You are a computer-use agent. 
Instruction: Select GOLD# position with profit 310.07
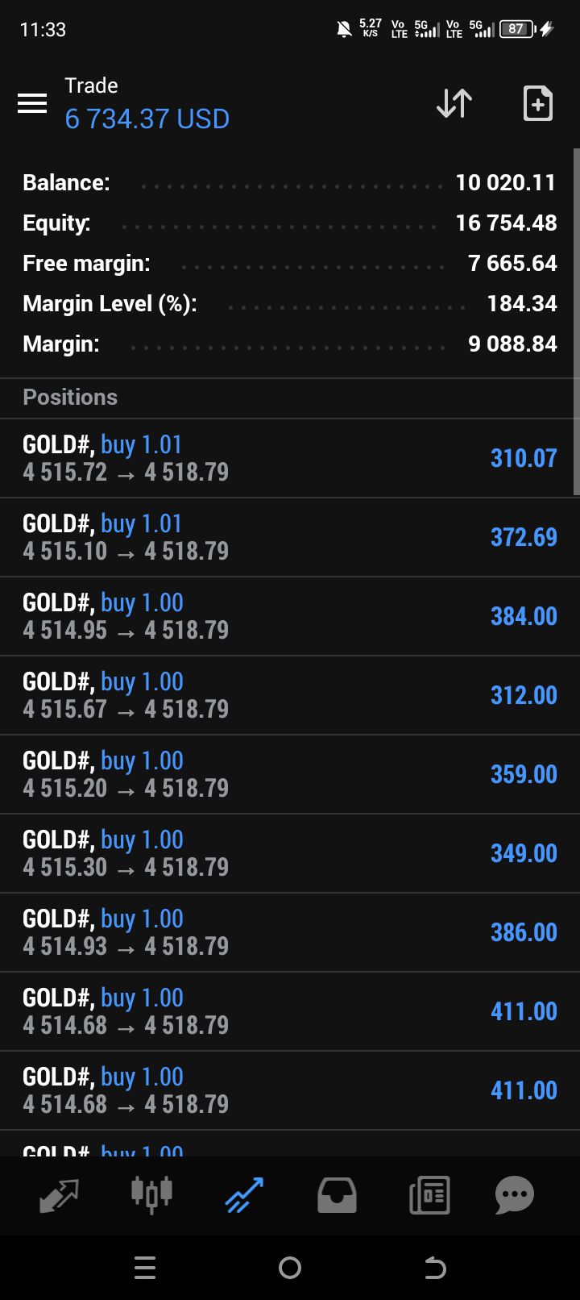[x=290, y=458]
